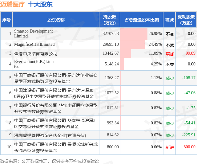Click holdings value 32707.23
The width and height of the screenshot is (197, 164).
tap(111, 33)
